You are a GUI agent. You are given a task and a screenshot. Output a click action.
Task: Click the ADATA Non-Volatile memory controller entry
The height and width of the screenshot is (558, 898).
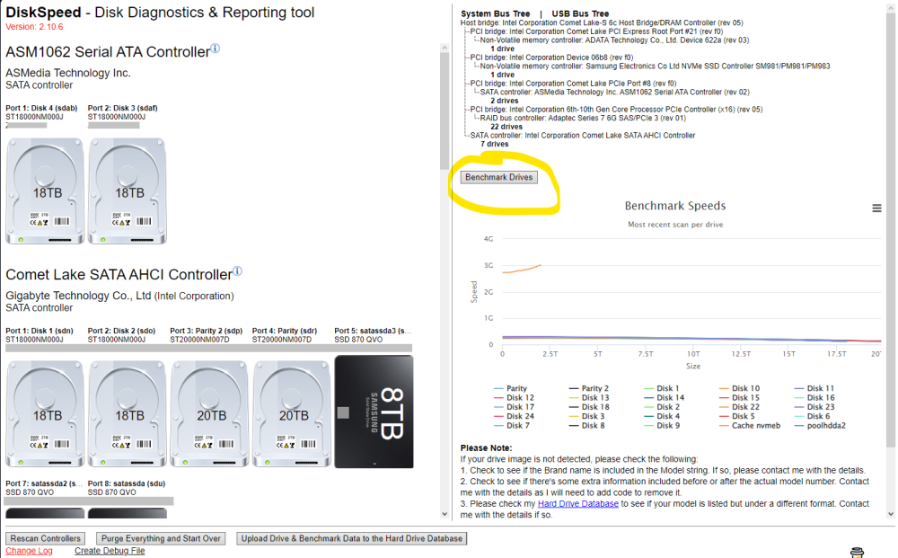614,40
